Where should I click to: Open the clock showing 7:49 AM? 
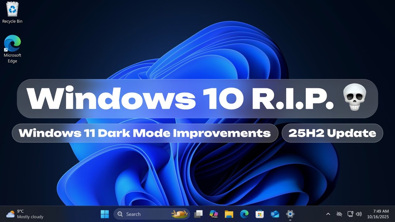(378, 214)
